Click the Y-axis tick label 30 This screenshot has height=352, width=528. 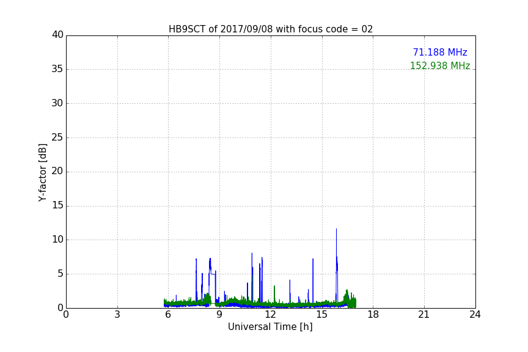tap(57, 103)
